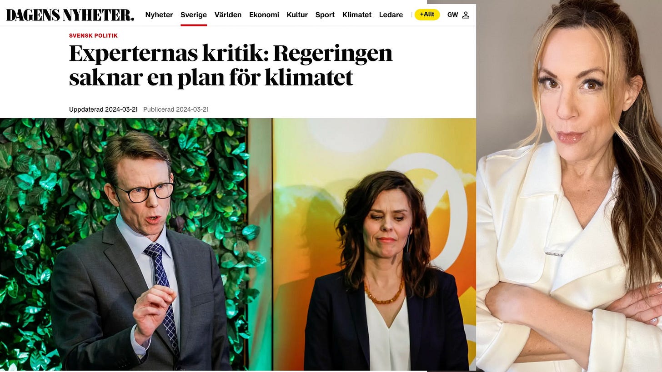Go to the Världen section
662x372 pixels.
click(228, 15)
